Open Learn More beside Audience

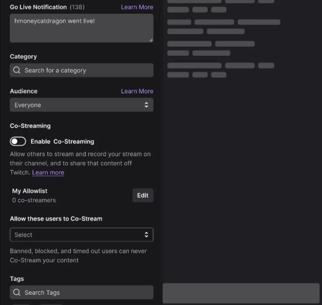click(137, 91)
